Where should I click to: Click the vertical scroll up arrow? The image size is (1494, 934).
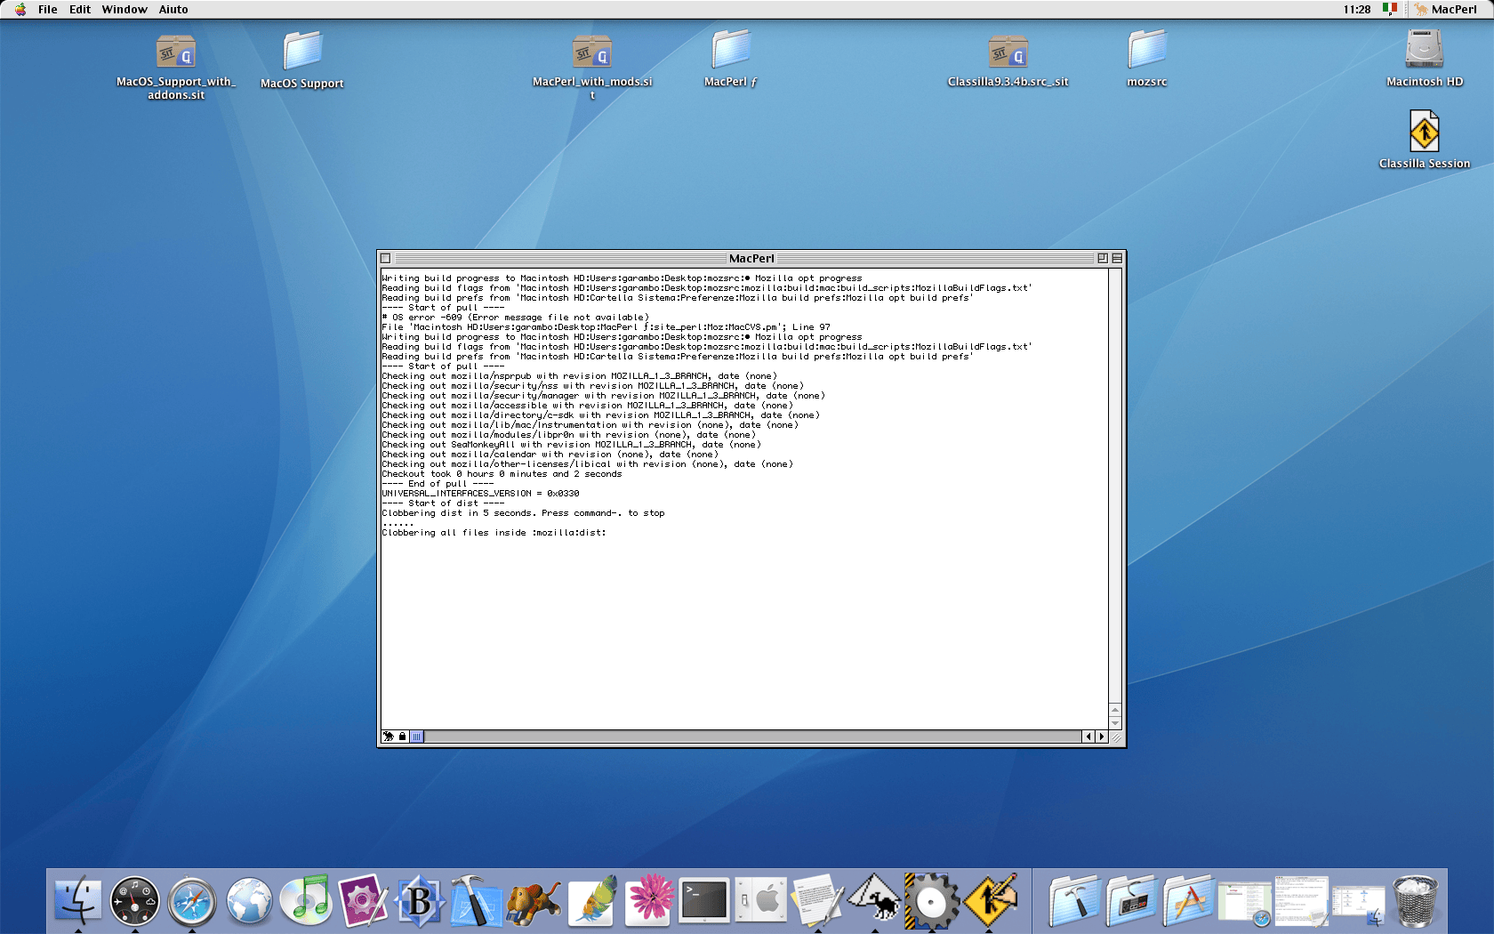pos(1115,710)
